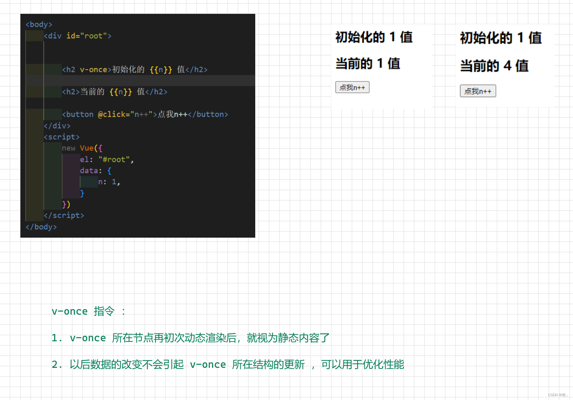The height and width of the screenshot is (400, 573).
Task: Click the green note title v-once 指令 :
Action: click(88, 311)
